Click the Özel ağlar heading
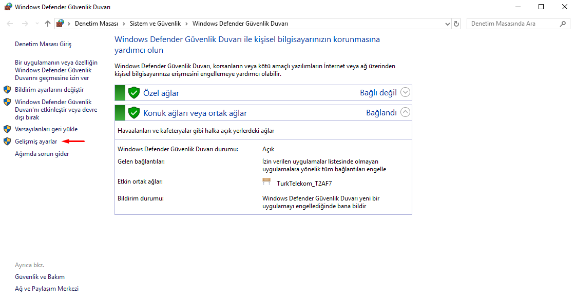 161,93
